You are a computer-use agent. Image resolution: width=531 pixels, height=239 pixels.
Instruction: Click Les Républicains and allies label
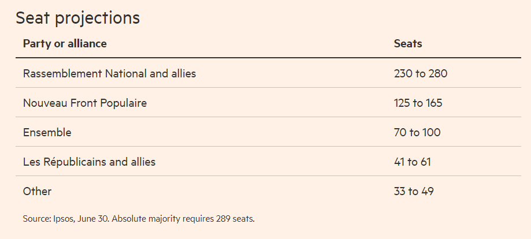click(x=89, y=162)
